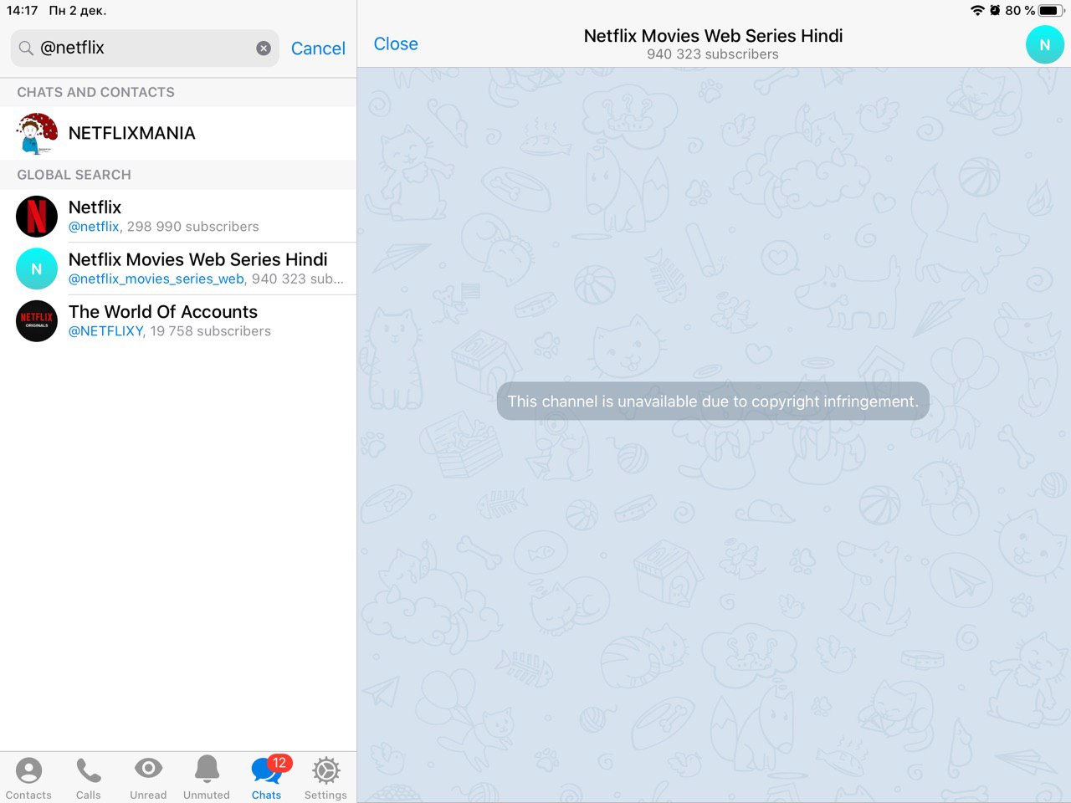Tap the Wi-Fi icon in the status bar
The height and width of the screenshot is (803, 1071).
[977, 11]
